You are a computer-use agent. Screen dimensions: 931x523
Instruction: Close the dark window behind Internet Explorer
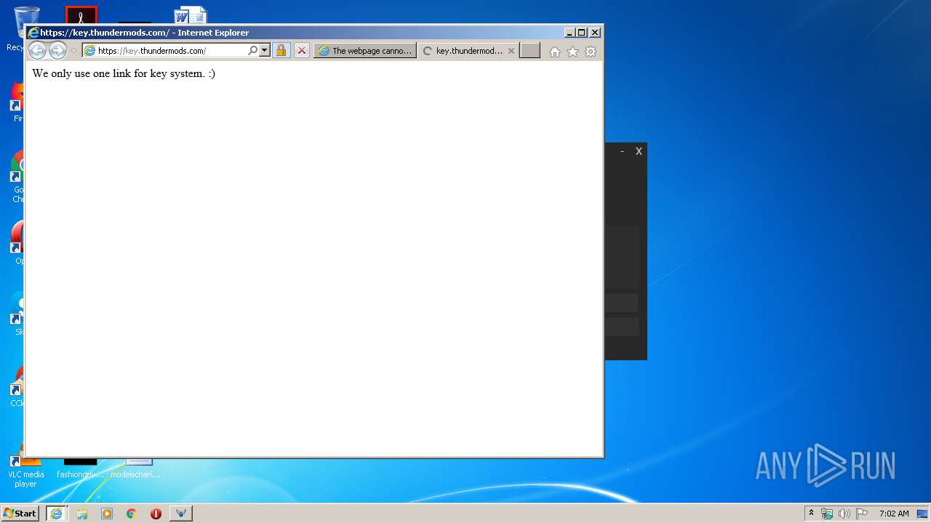tap(639, 151)
